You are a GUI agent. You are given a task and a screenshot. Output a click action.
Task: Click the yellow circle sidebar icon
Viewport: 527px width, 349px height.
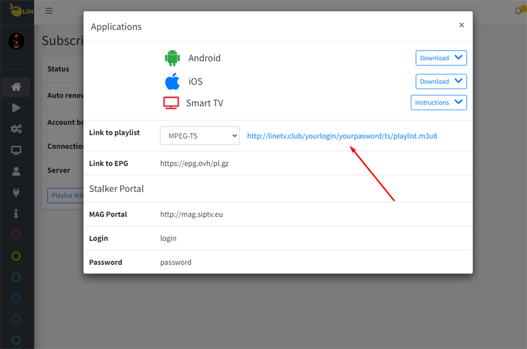pyautogui.click(x=16, y=256)
